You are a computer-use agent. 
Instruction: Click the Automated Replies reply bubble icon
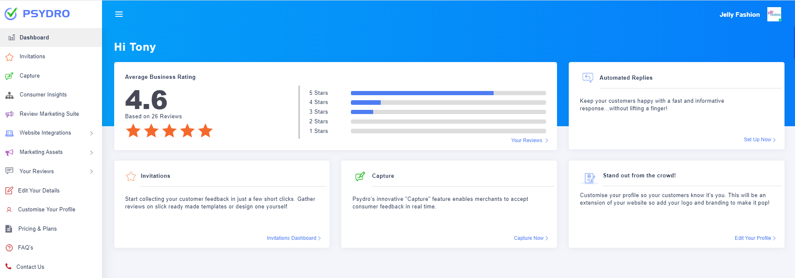[588, 78]
